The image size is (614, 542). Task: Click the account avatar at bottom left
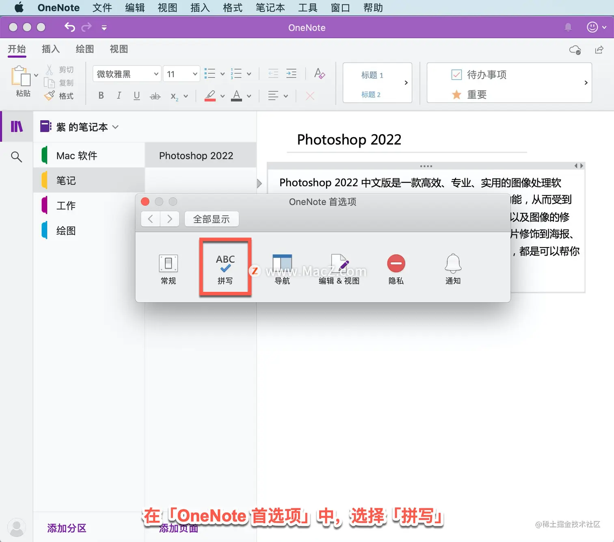(17, 527)
